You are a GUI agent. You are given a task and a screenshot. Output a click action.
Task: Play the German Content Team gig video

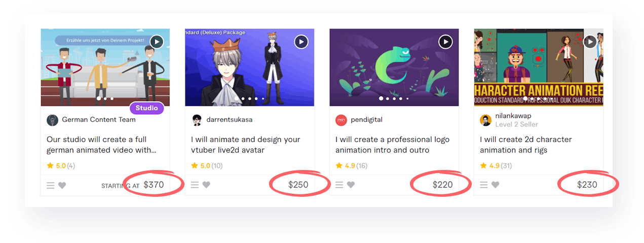(x=157, y=42)
